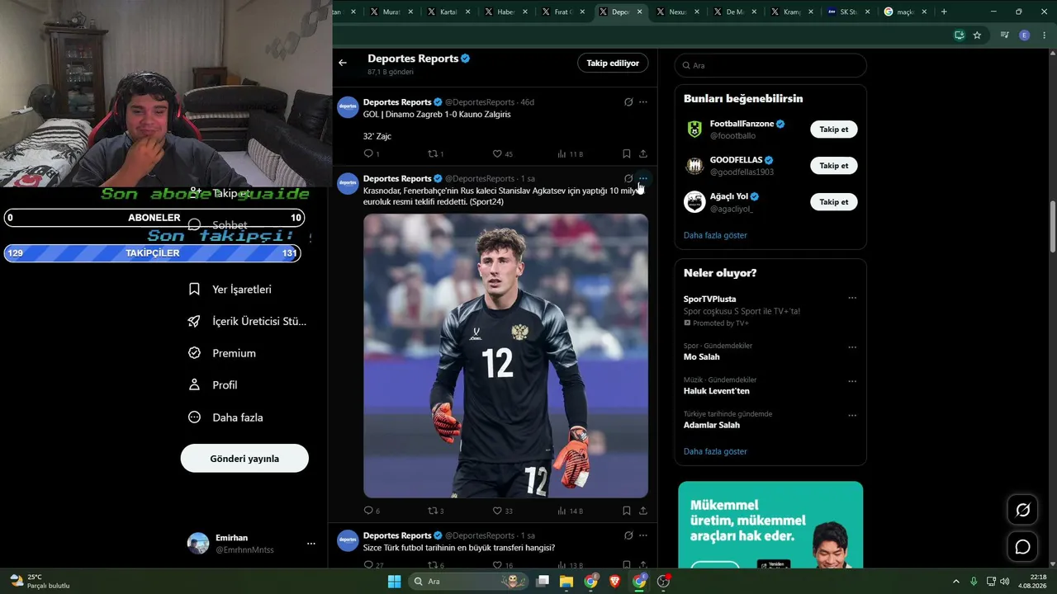This screenshot has width=1057, height=594.
Task: Show more suggested accounts under Bunları beğenebilirsin
Action: coord(715,235)
